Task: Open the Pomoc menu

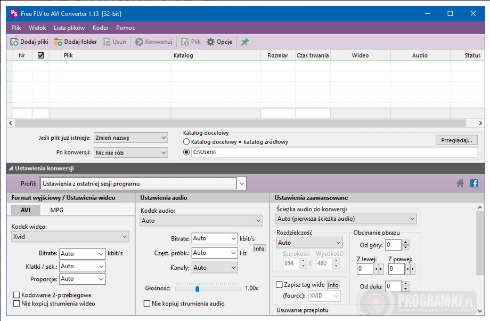Action: tap(126, 28)
